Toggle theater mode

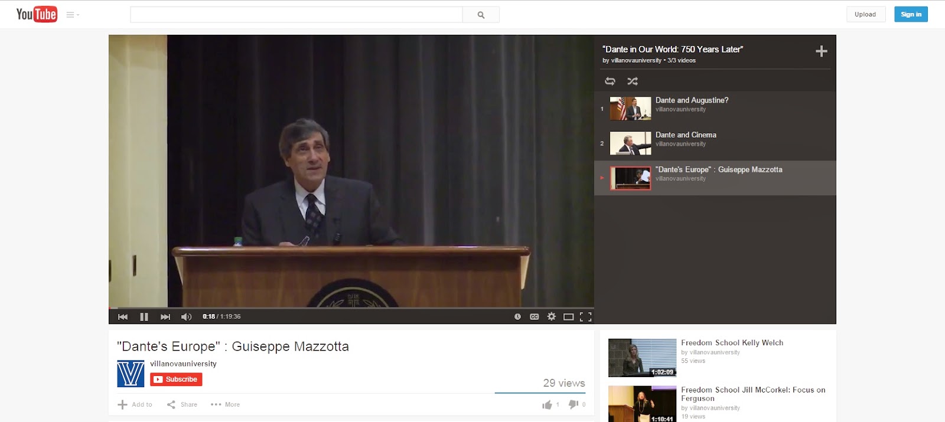coord(569,317)
